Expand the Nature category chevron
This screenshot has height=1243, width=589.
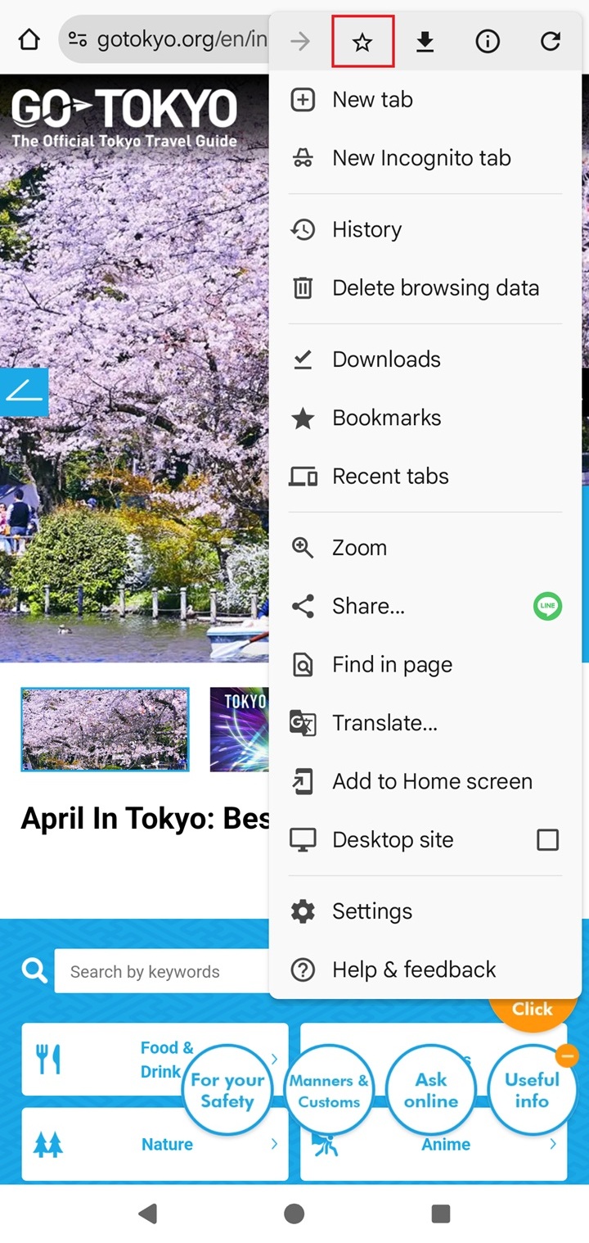click(274, 1144)
